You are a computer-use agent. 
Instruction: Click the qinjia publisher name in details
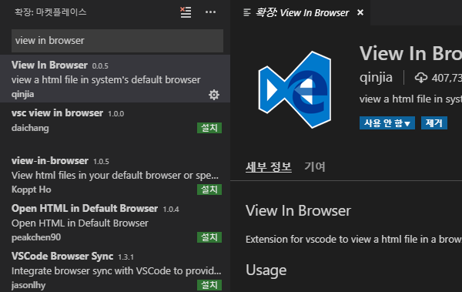[376, 78]
